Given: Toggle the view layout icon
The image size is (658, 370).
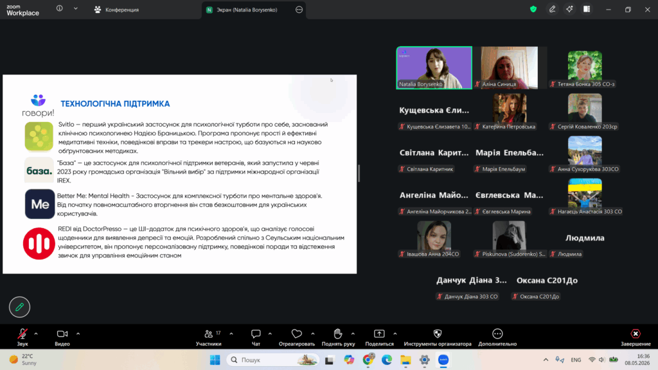Looking at the screenshot, I should [x=587, y=9].
